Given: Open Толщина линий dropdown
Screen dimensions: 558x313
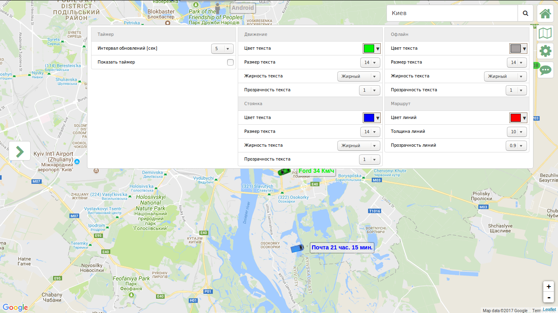Looking at the screenshot, I should point(517,132).
